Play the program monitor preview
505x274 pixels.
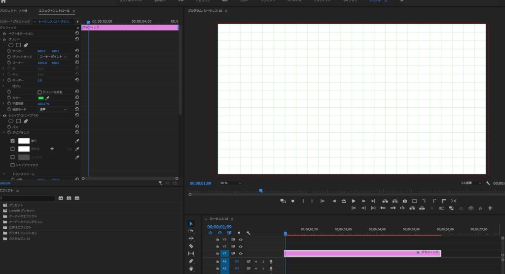tap(354, 201)
